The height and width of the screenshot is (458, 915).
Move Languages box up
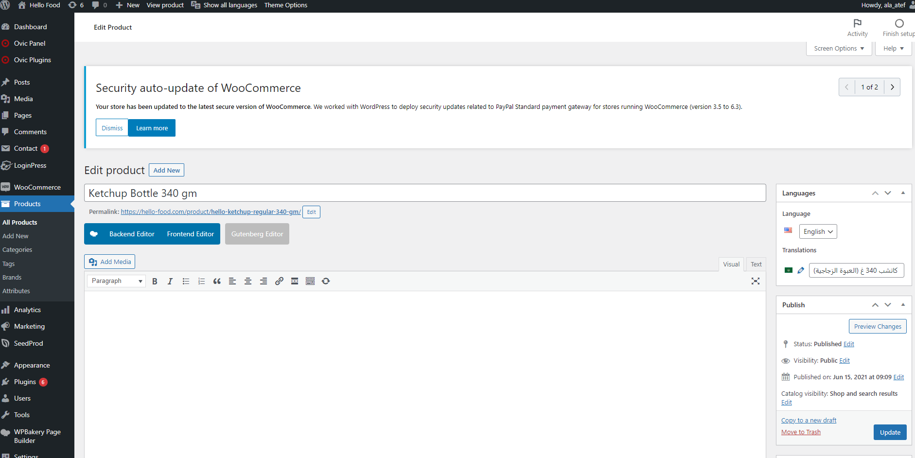875,193
